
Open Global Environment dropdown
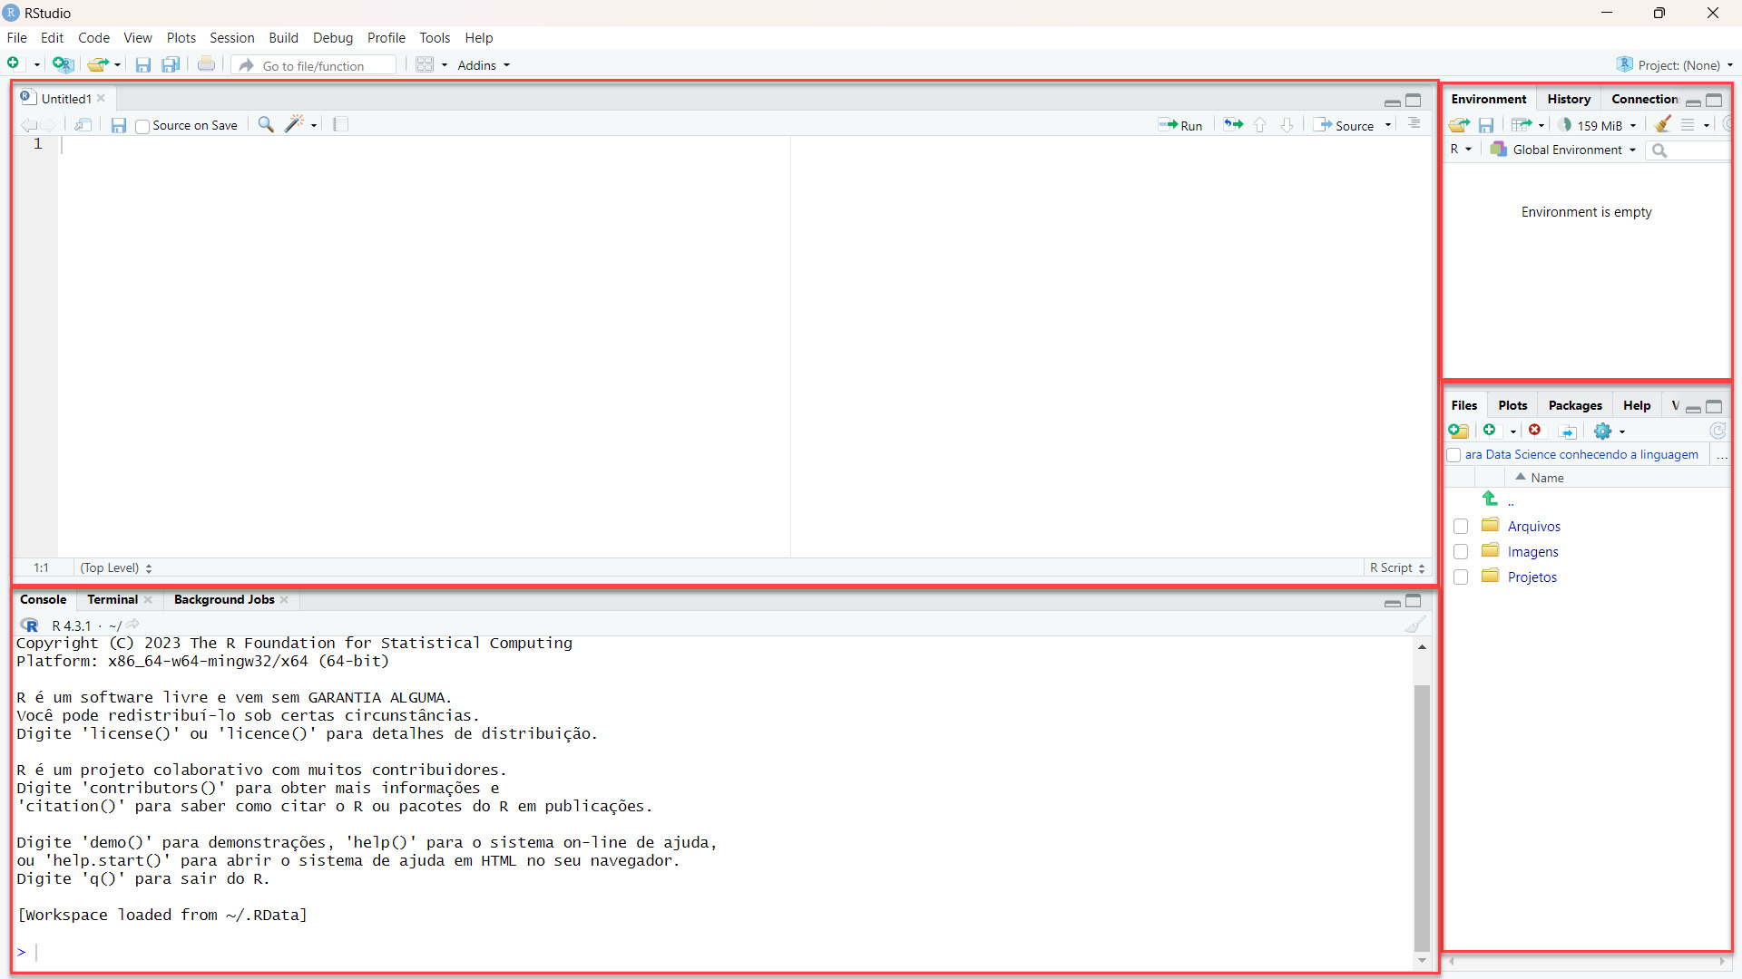click(1563, 150)
